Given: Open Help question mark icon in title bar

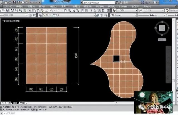Looking at the screenshot, I should [x=155, y=2].
